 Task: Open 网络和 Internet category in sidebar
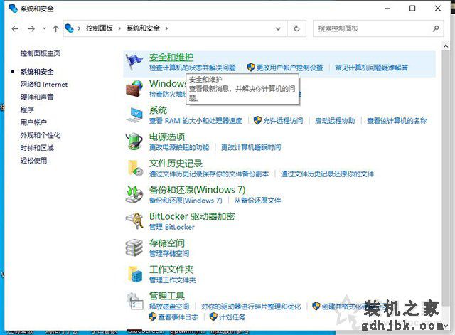click(x=44, y=84)
